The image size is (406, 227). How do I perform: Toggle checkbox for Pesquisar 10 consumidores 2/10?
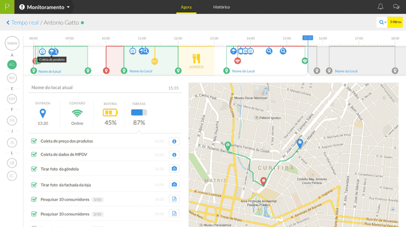pos(34,214)
